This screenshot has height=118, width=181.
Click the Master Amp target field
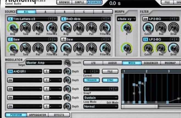point(43,63)
